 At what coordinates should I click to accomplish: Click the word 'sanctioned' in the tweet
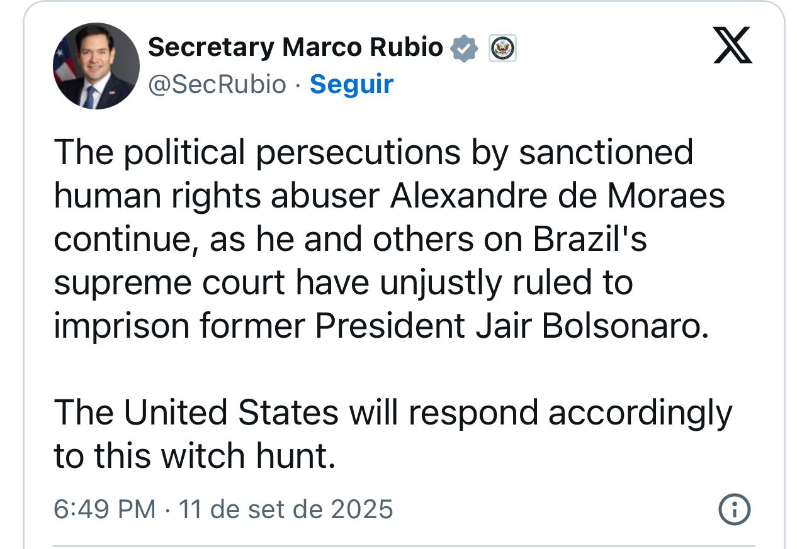tap(605, 153)
